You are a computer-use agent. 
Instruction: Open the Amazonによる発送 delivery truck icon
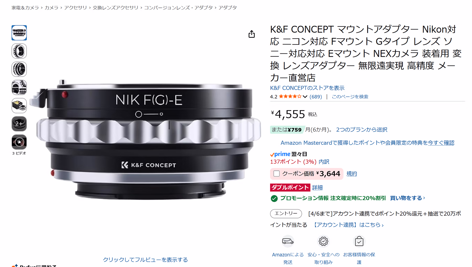click(288, 241)
